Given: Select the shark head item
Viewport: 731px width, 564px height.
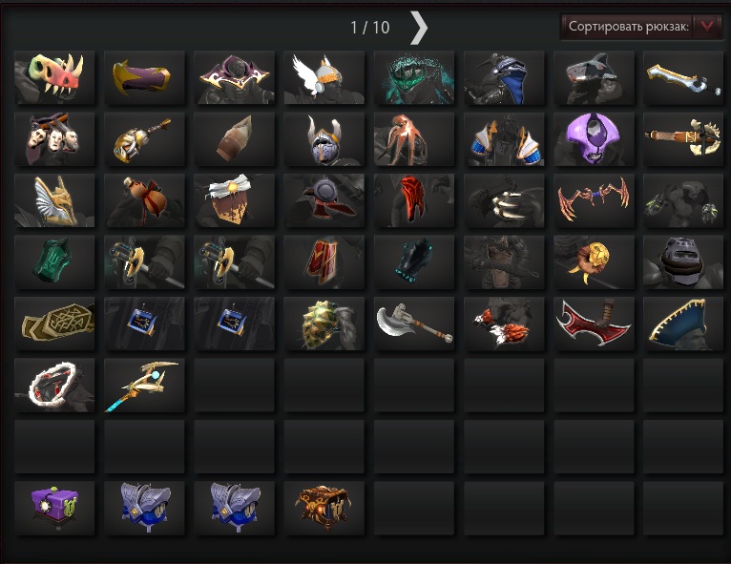Looking at the screenshot, I should (594, 77).
